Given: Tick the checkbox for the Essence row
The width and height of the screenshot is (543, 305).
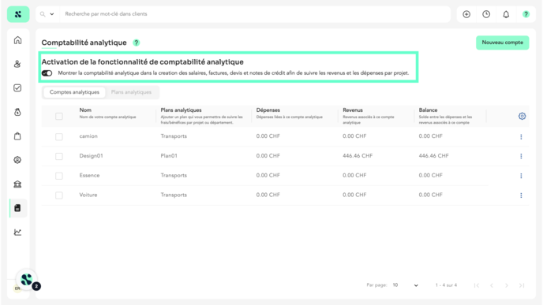Looking at the screenshot, I should coord(59,176).
